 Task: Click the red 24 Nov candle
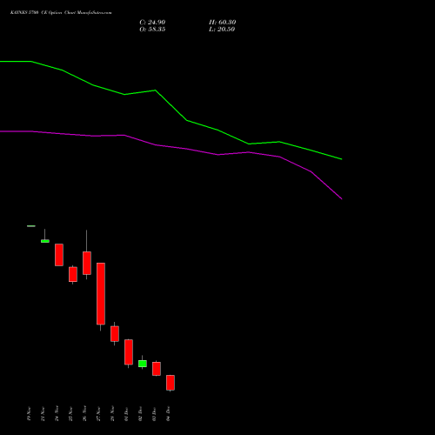tap(59, 255)
